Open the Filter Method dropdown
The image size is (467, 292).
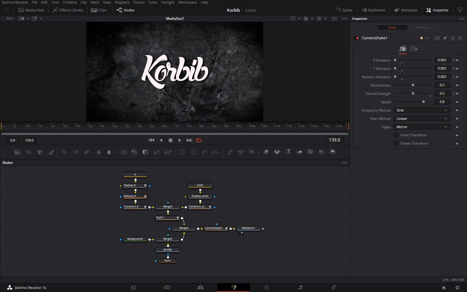tap(421, 118)
